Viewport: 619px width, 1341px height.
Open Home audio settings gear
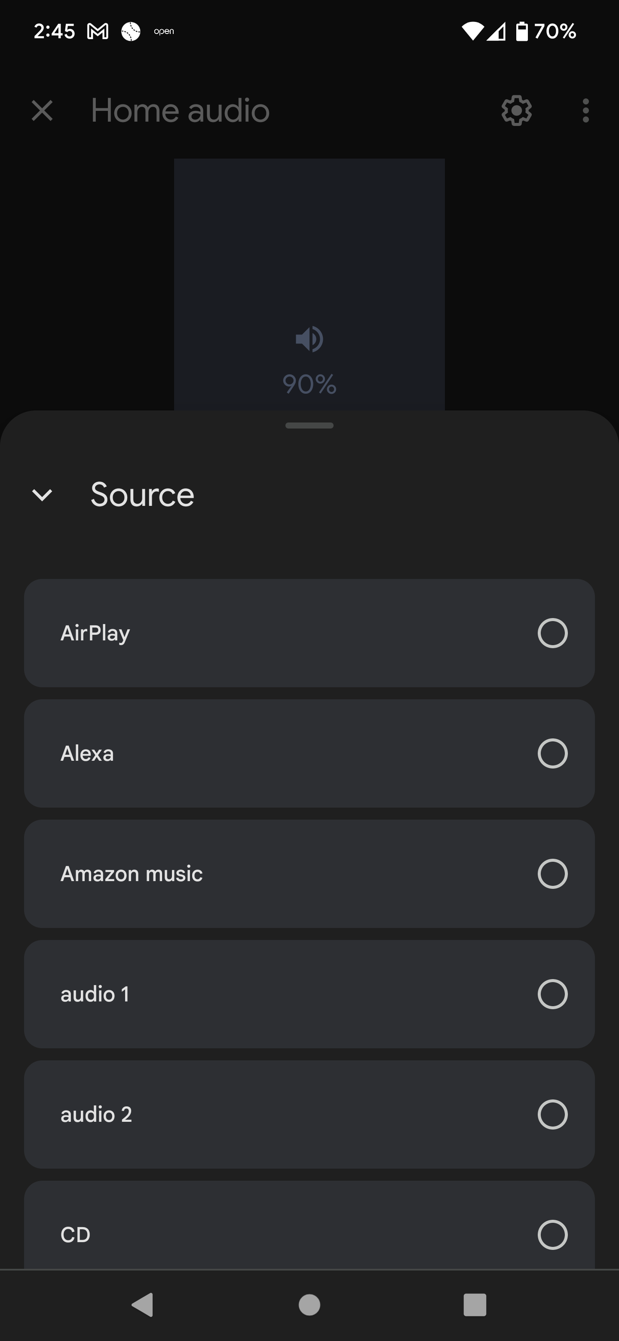[516, 110]
